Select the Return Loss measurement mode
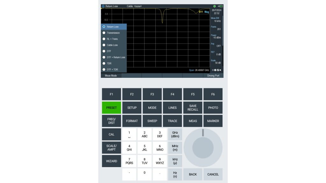The width and height of the screenshot is (326, 183). (x=113, y=27)
